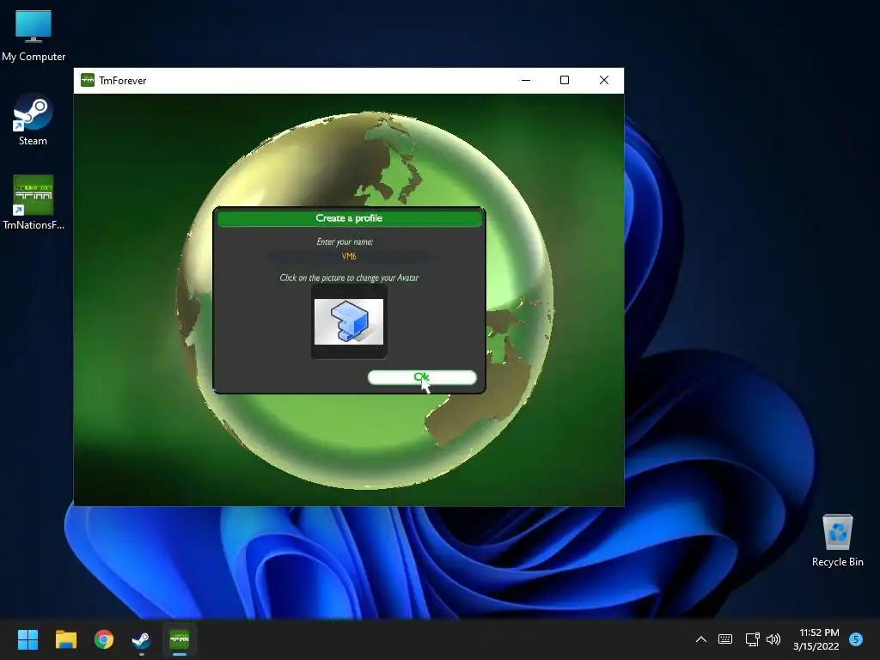Activate the TmForever taskbar icon
The image size is (880, 660).
tap(180, 639)
